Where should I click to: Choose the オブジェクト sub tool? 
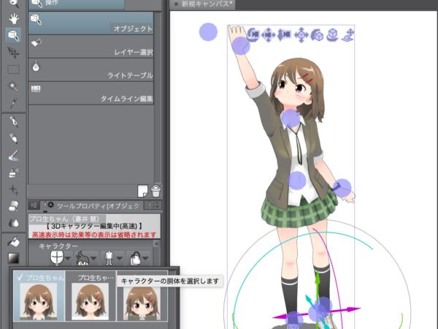click(91, 23)
